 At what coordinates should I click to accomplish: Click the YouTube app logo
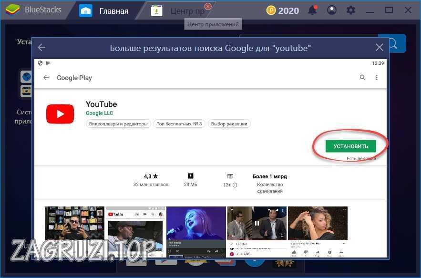click(x=60, y=114)
